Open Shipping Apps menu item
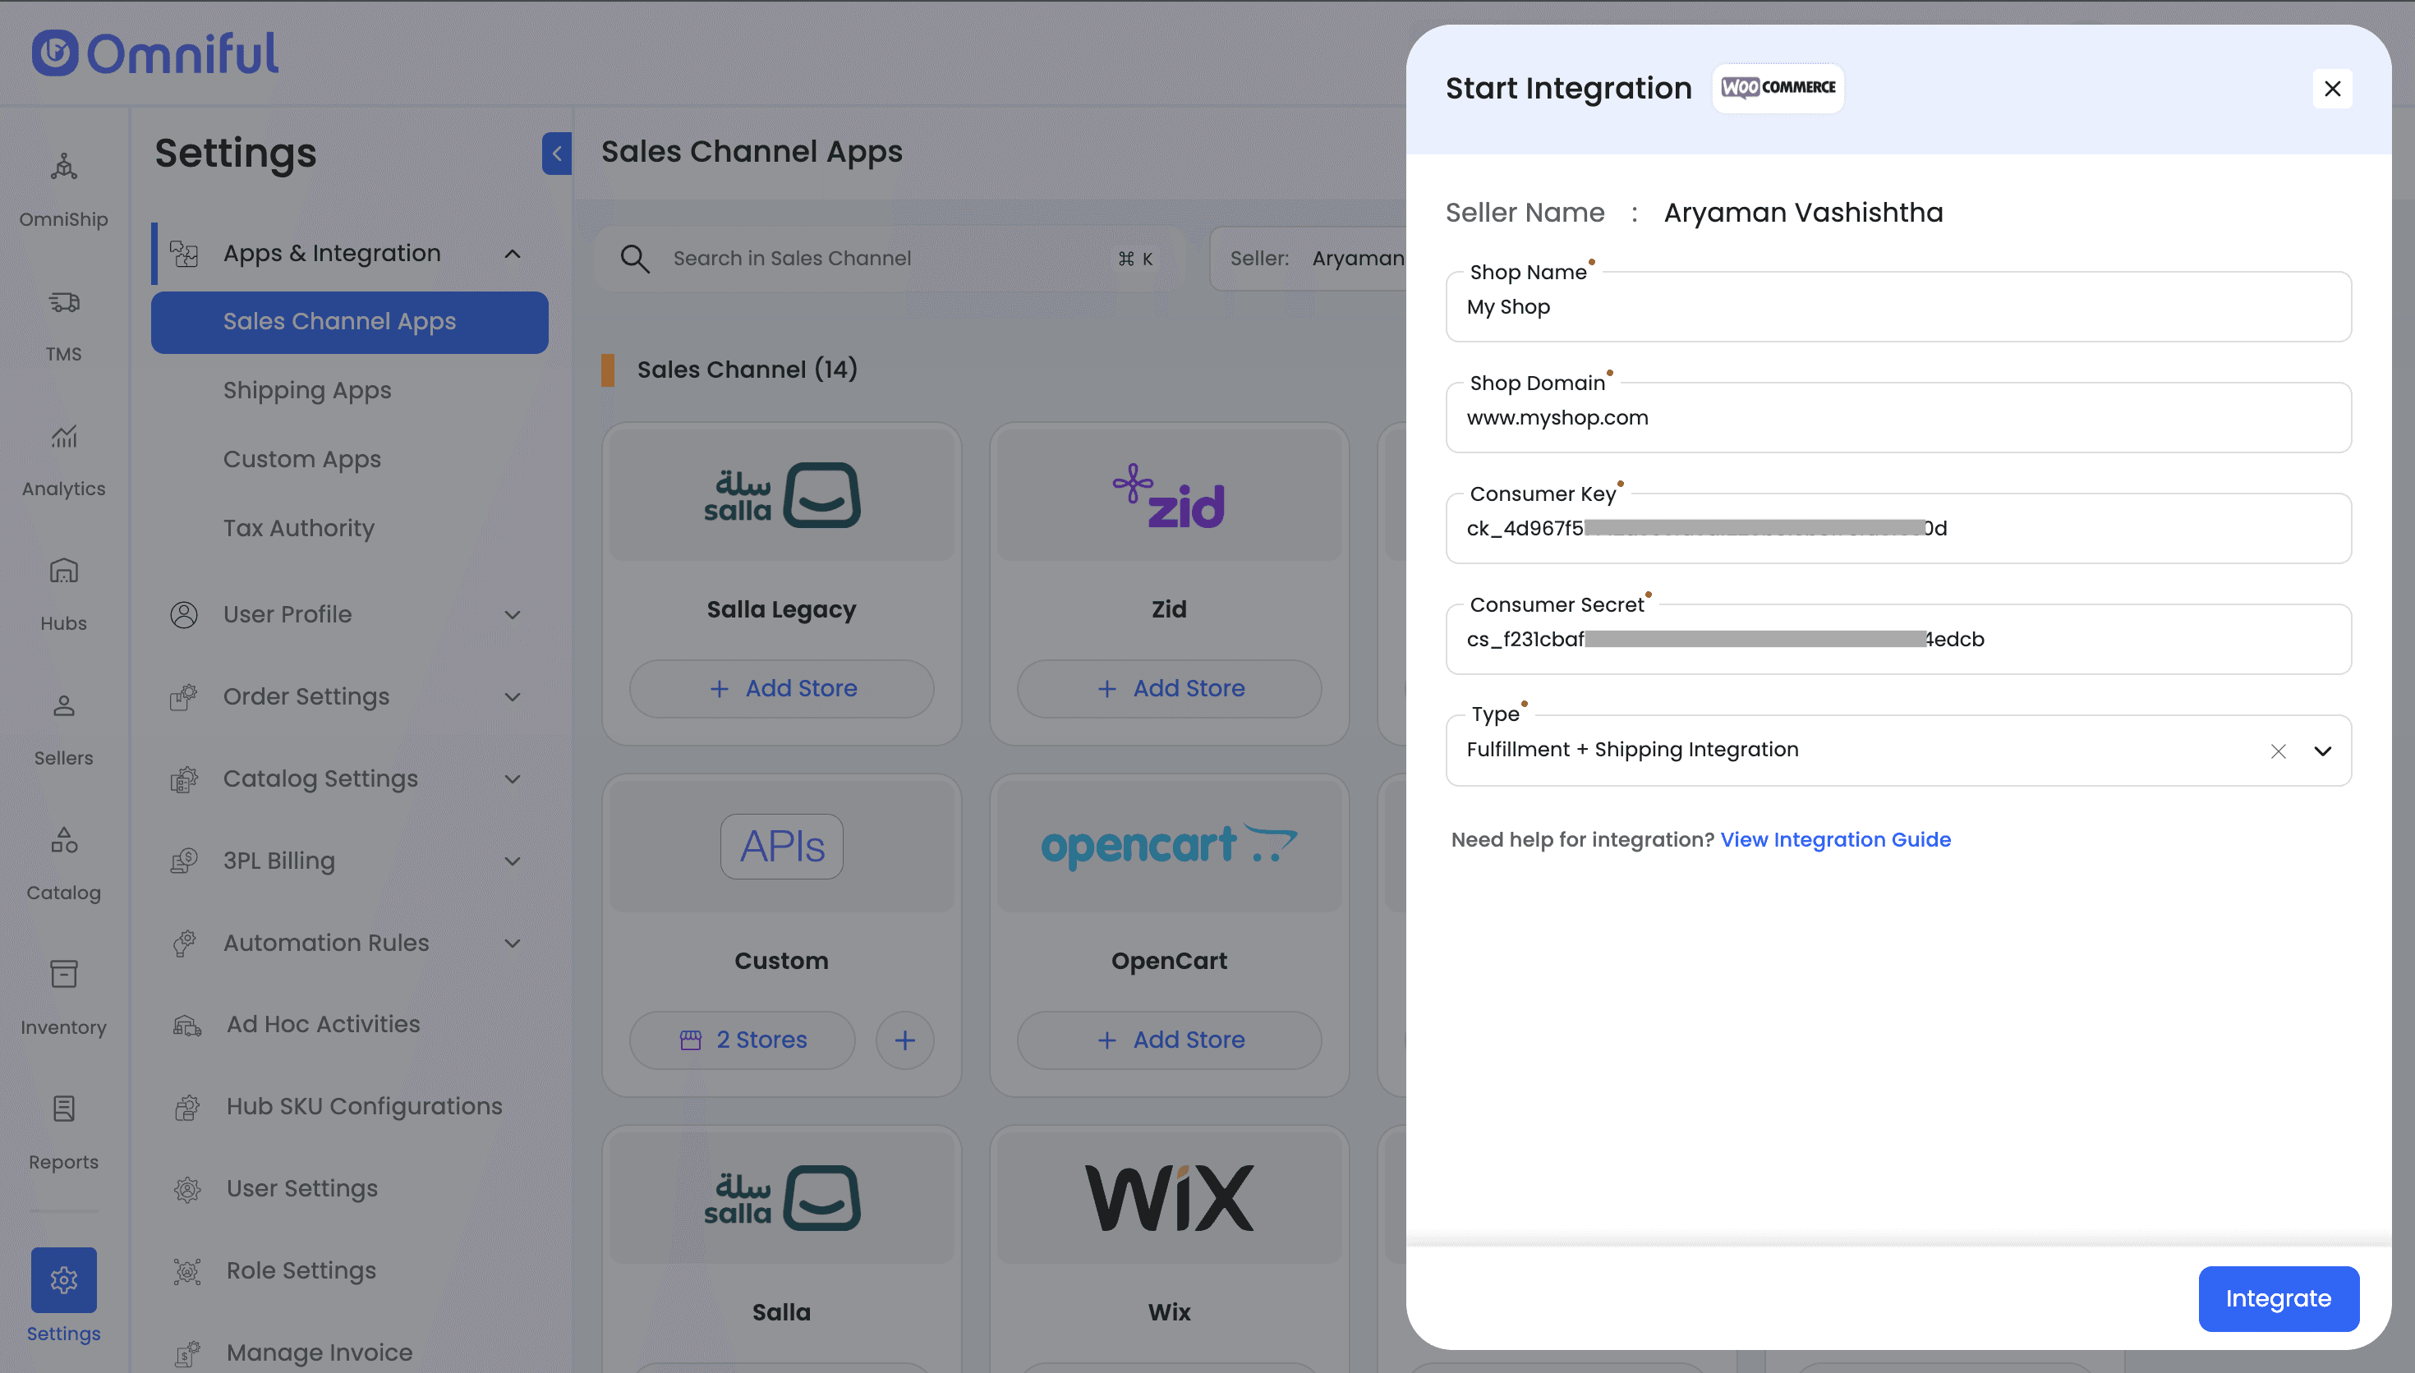The image size is (2415, 1373). [x=306, y=390]
